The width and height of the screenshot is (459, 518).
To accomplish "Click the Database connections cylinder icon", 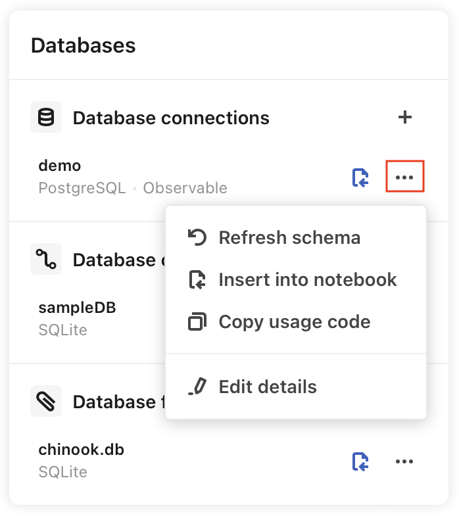I will coord(46,117).
